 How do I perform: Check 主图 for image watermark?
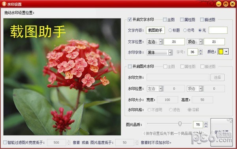click(165, 66)
